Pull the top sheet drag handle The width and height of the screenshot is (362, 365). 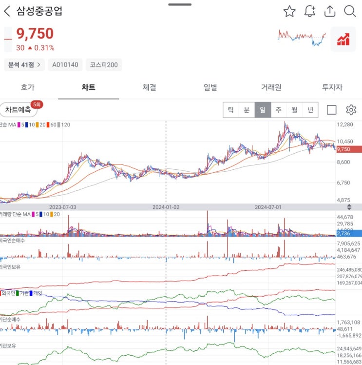tap(180, 4)
